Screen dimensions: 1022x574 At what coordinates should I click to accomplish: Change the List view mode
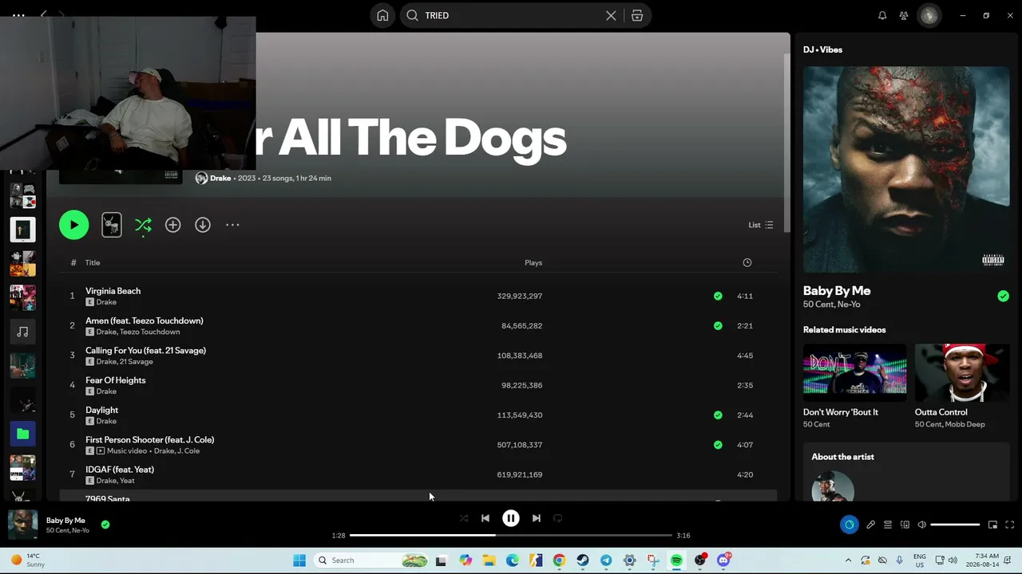(760, 225)
